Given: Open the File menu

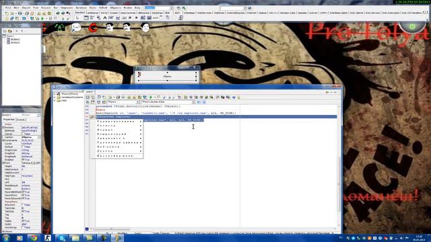Looking at the screenshot, I should 8,7.
